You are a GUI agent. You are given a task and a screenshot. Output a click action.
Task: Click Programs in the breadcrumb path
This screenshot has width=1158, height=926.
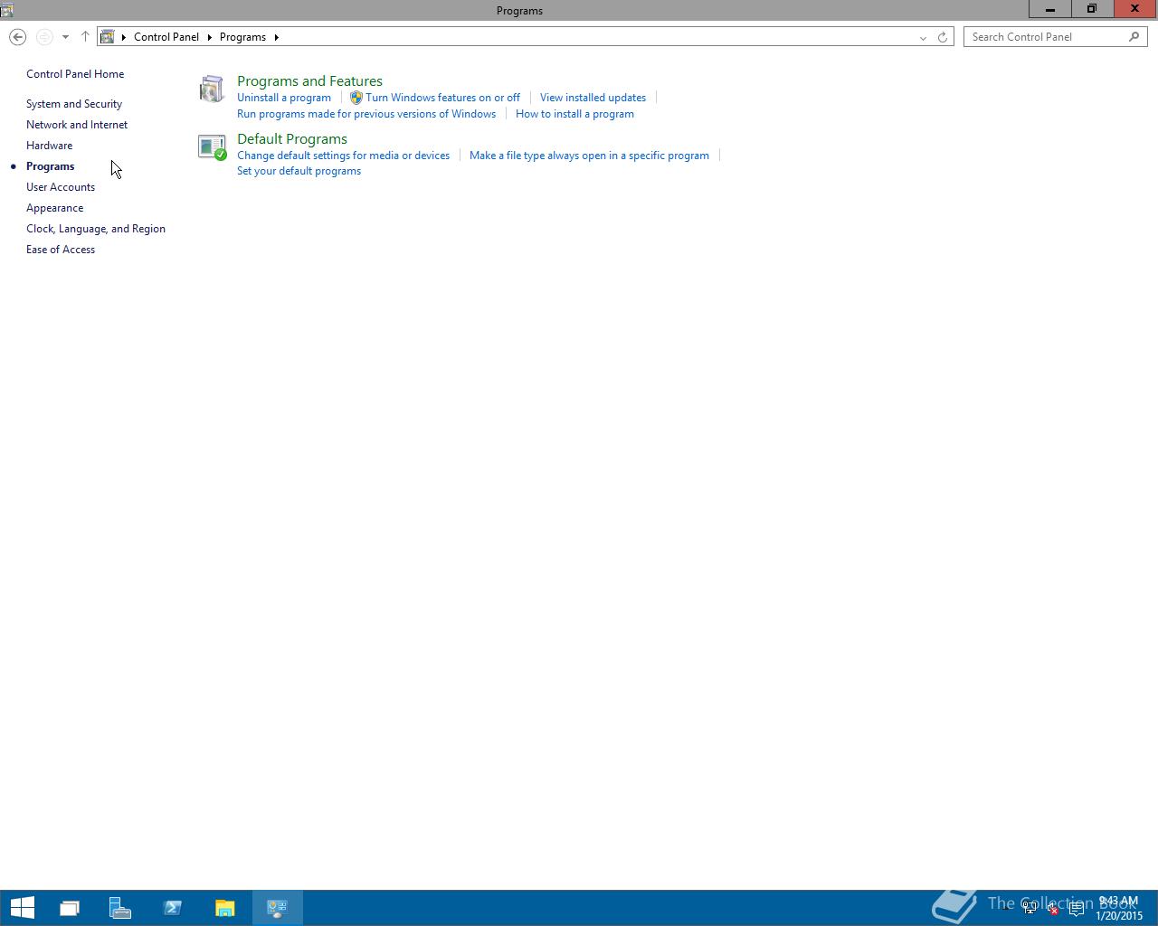click(242, 37)
